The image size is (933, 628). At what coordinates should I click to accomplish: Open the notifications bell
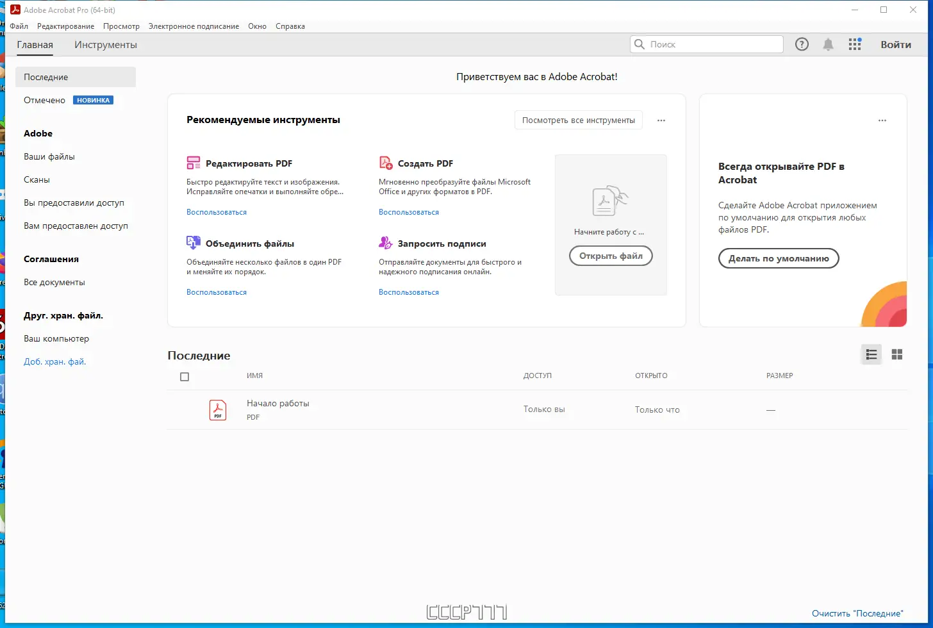[x=828, y=44]
